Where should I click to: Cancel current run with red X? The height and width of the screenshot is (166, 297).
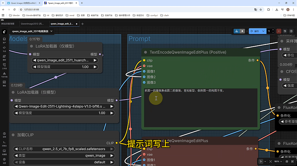(279, 31)
